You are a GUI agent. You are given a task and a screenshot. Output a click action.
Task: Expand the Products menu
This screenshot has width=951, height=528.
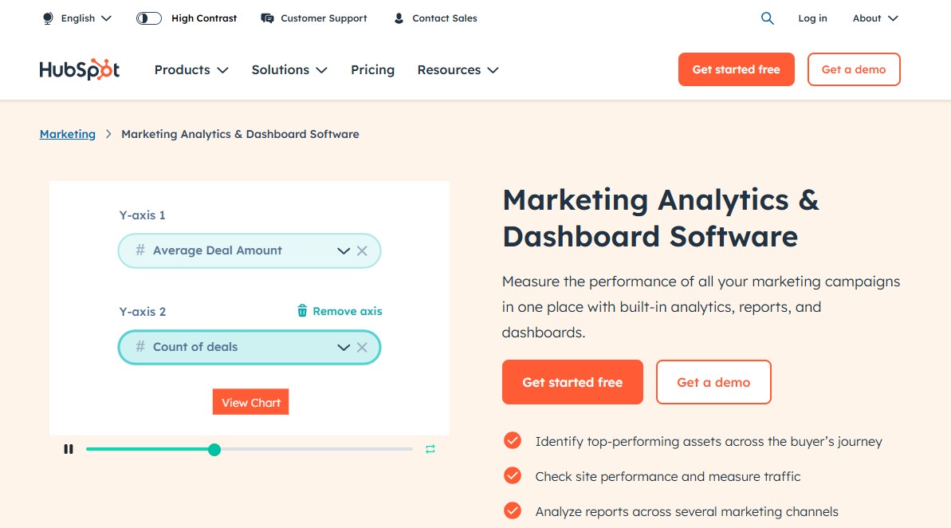[191, 70]
